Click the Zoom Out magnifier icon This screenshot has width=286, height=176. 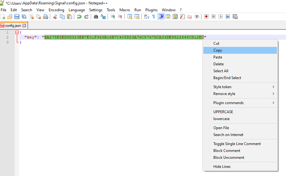[120, 17]
